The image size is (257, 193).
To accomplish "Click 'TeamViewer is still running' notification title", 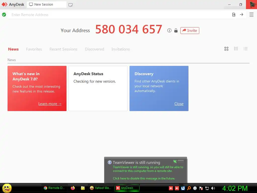I will coord(136,163).
